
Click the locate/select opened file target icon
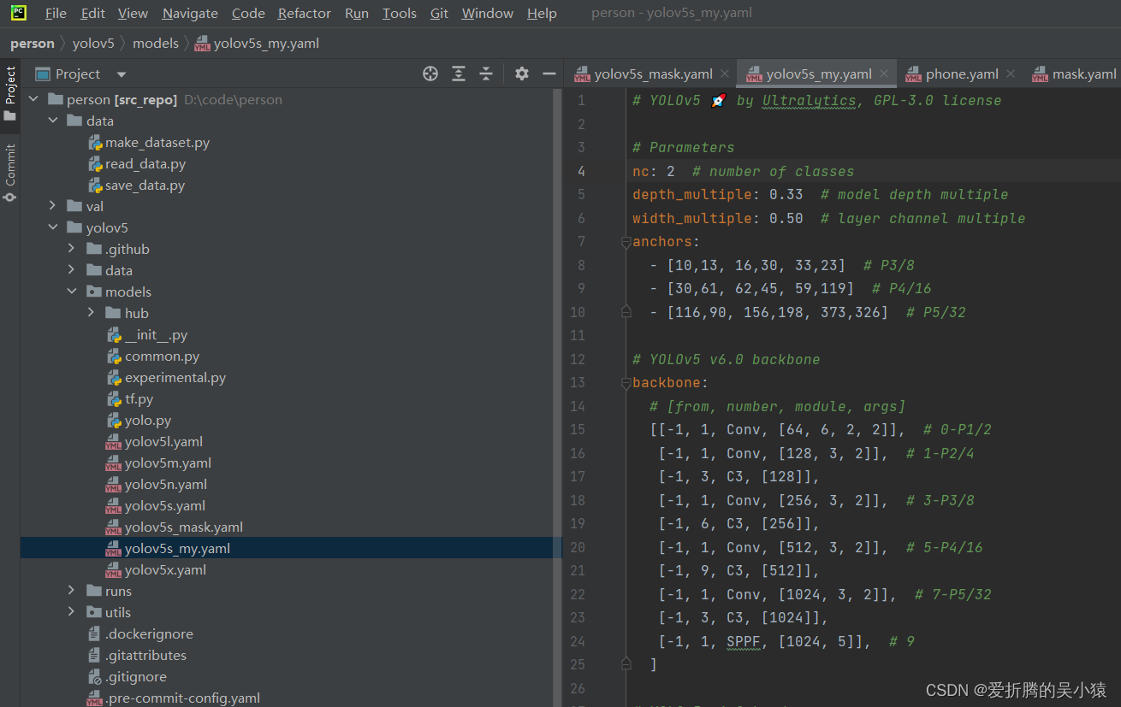tap(430, 74)
